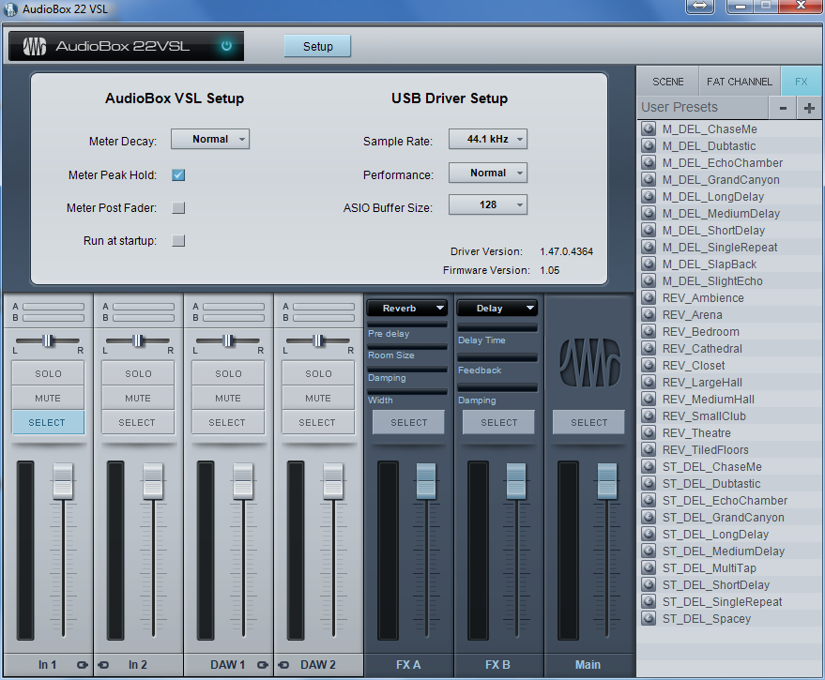
Task: Select the ST_DEL_Spacey preset
Action: point(706,619)
